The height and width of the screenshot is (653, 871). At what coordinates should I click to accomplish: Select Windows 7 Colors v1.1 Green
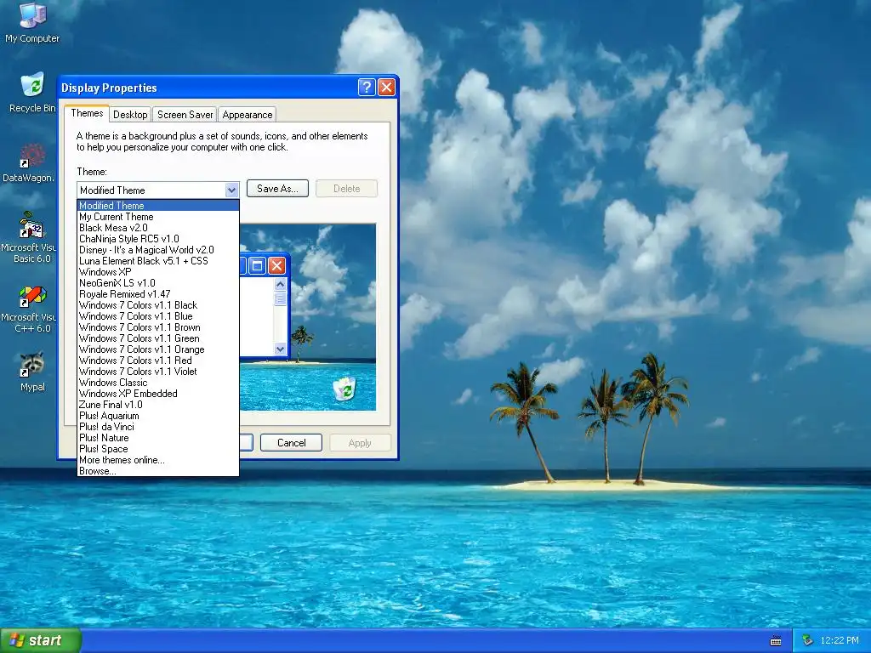(x=157, y=338)
